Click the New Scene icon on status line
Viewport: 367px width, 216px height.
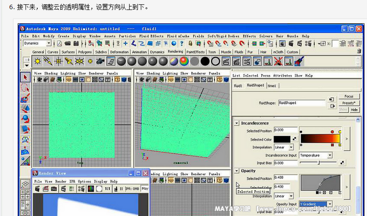click(x=59, y=43)
